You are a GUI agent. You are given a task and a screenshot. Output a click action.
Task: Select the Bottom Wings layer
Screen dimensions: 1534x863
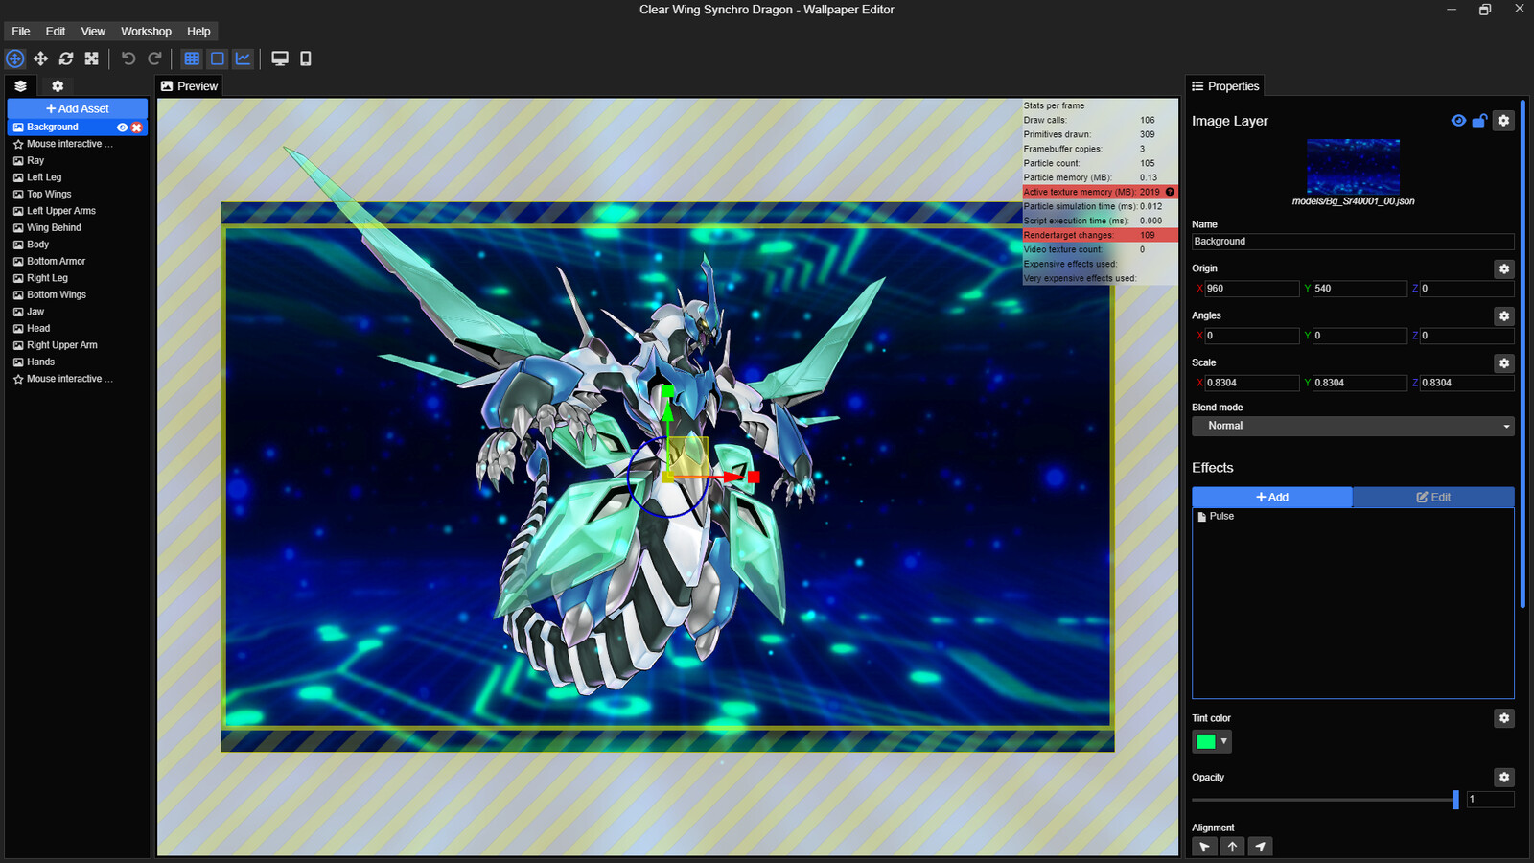coord(77,295)
